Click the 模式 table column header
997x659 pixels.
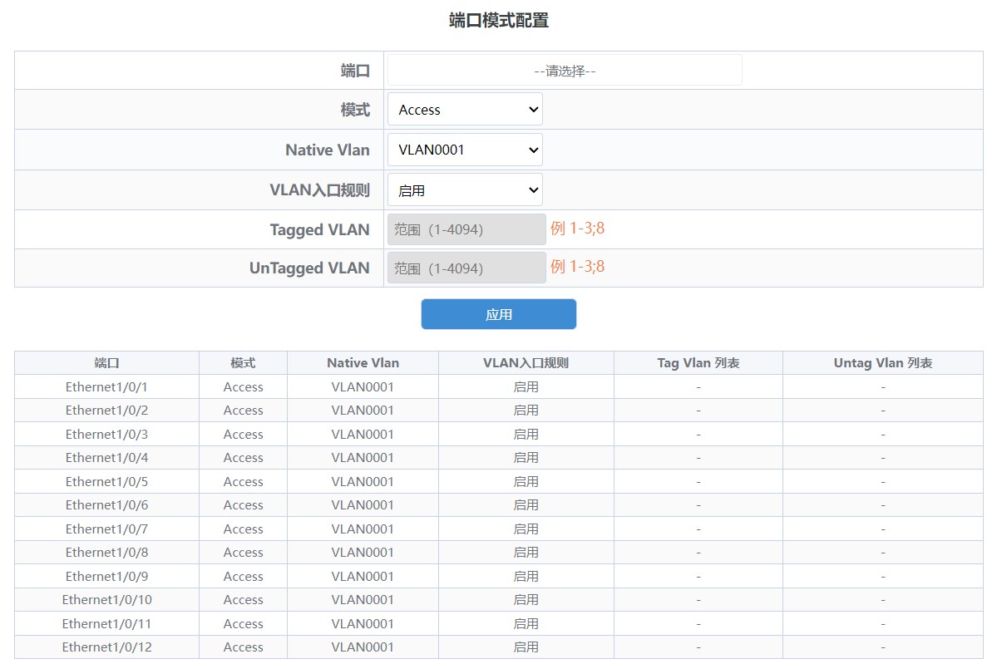[243, 363]
